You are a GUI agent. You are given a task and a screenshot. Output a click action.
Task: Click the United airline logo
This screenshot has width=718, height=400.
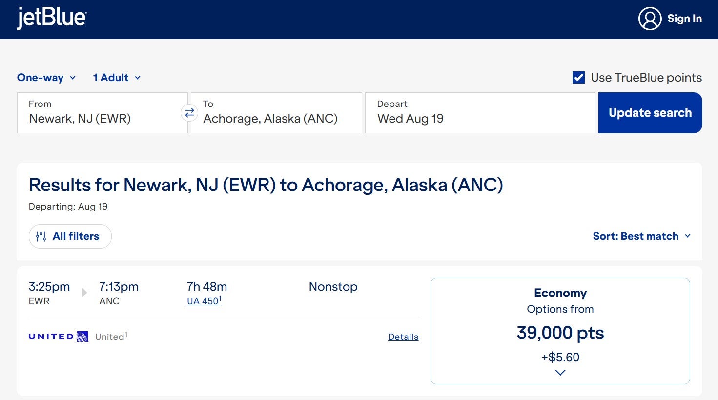59,337
